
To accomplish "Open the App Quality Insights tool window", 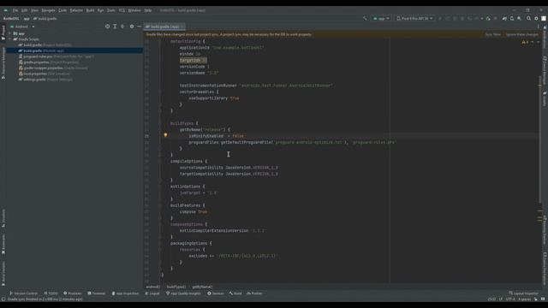I will pyautogui.click(x=183, y=293).
